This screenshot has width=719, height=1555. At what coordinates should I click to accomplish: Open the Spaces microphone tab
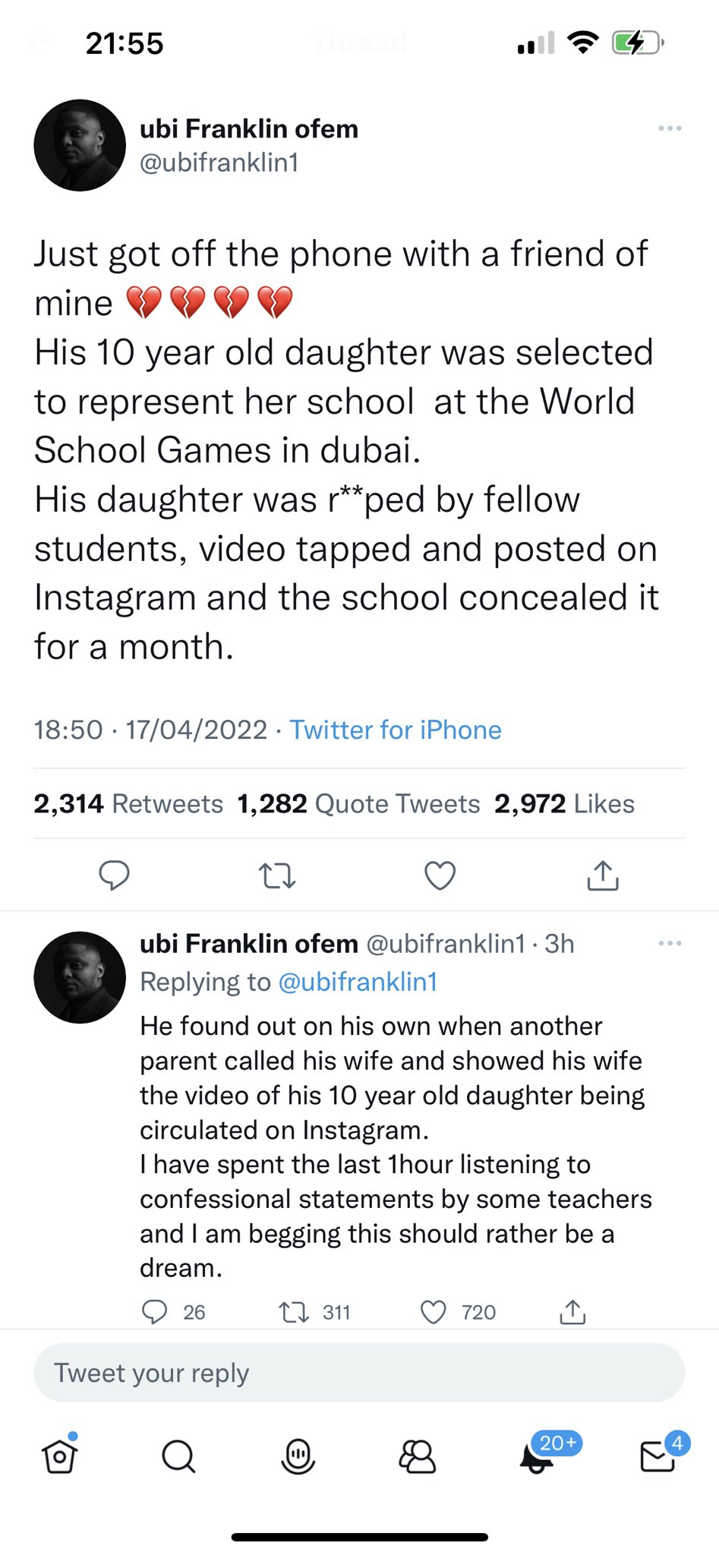pyautogui.click(x=298, y=1456)
